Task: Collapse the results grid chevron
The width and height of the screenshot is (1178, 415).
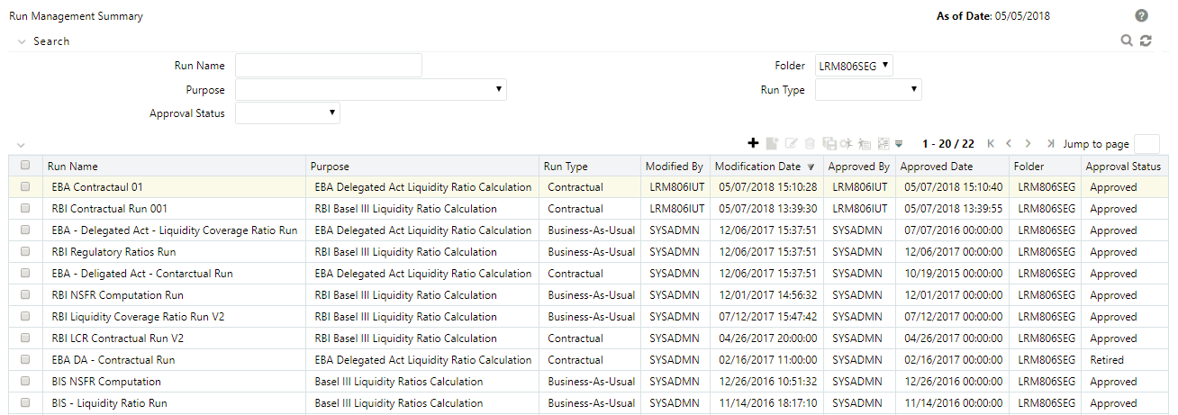Action: [21, 145]
